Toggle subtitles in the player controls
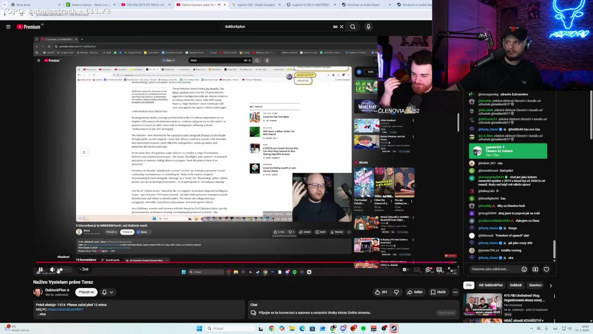The image size is (593, 334). (417, 270)
